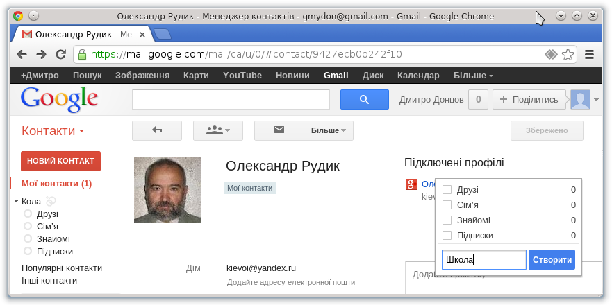Open the notifications counter 0 button

point(478,99)
